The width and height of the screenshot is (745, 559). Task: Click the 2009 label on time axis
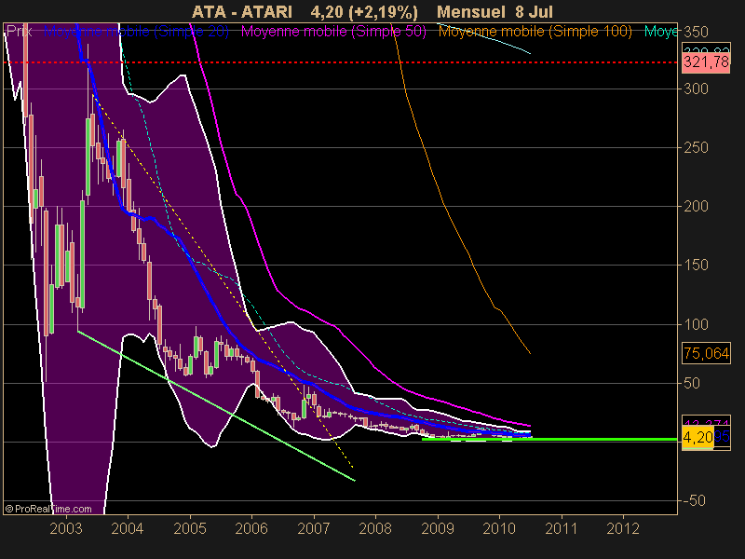point(438,528)
